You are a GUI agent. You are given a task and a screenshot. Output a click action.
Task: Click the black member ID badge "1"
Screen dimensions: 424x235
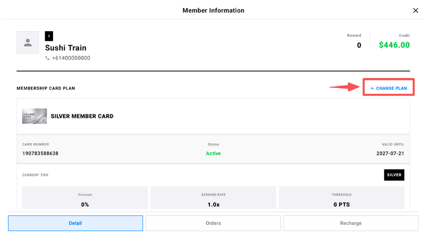(49, 36)
